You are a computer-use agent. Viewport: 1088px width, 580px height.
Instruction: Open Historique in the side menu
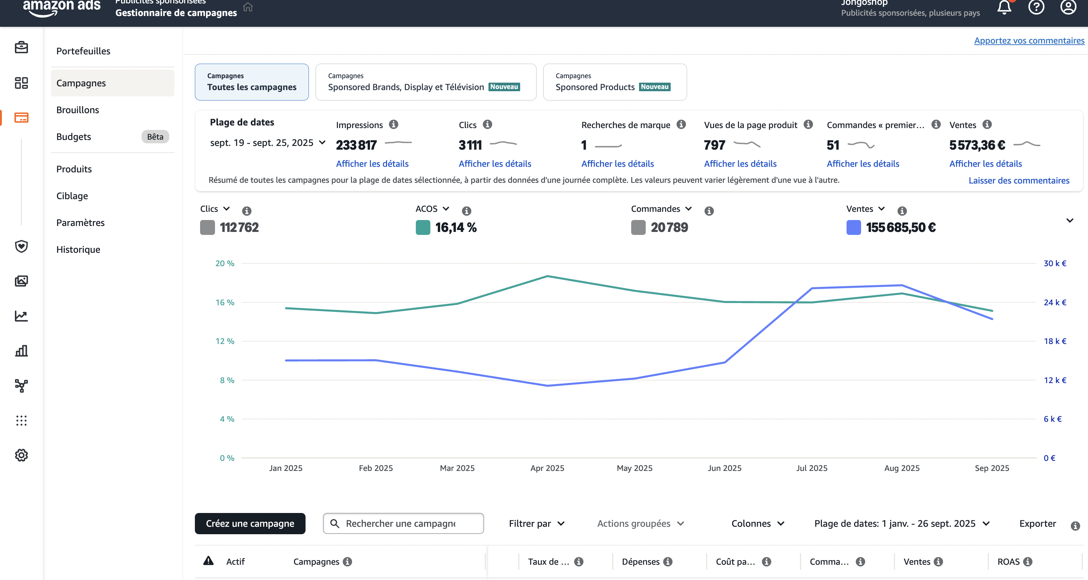click(78, 249)
